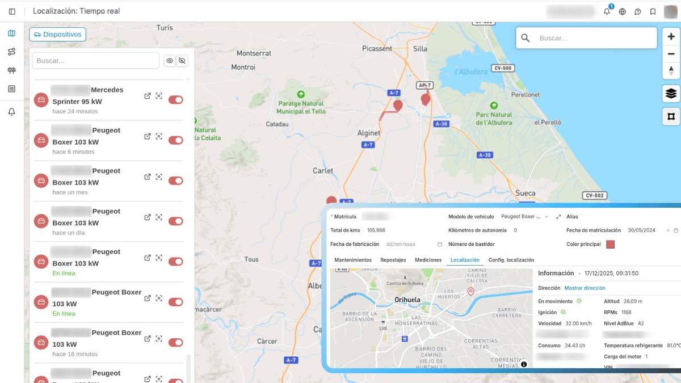This screenshot has height=383, width=681.
Task: Hide all devices with the crossed-eye icon
Action: (182, 61)
